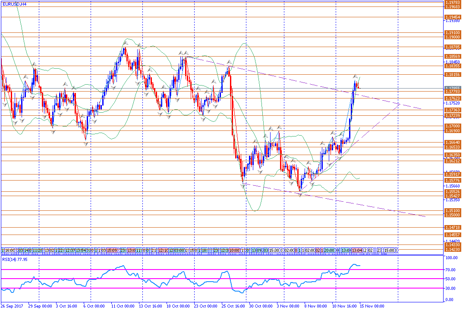This screenshot has height=311, width=466.
Task: Click the 1.16900 orange price label
Action: click(x=452, y=130)
